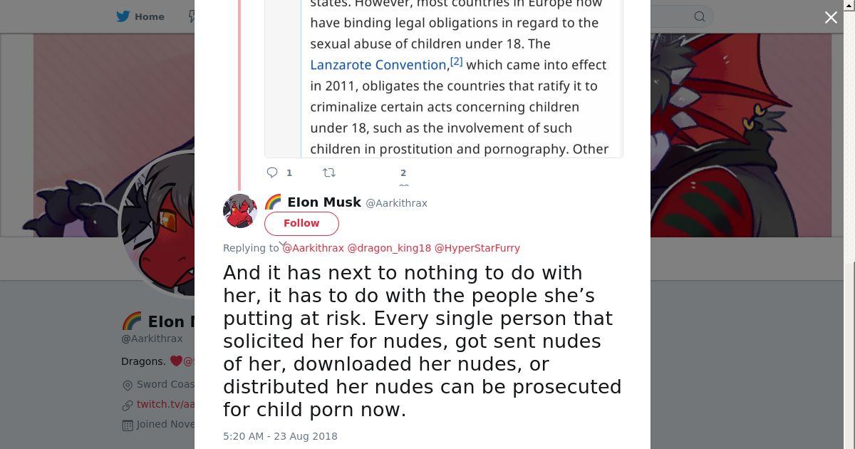Open the @dragon_king18 mention
855x449 pixels.
(389, 248)
